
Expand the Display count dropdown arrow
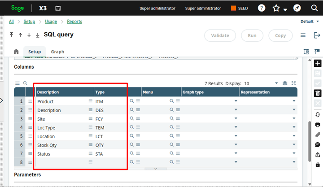tap(276, 83)
